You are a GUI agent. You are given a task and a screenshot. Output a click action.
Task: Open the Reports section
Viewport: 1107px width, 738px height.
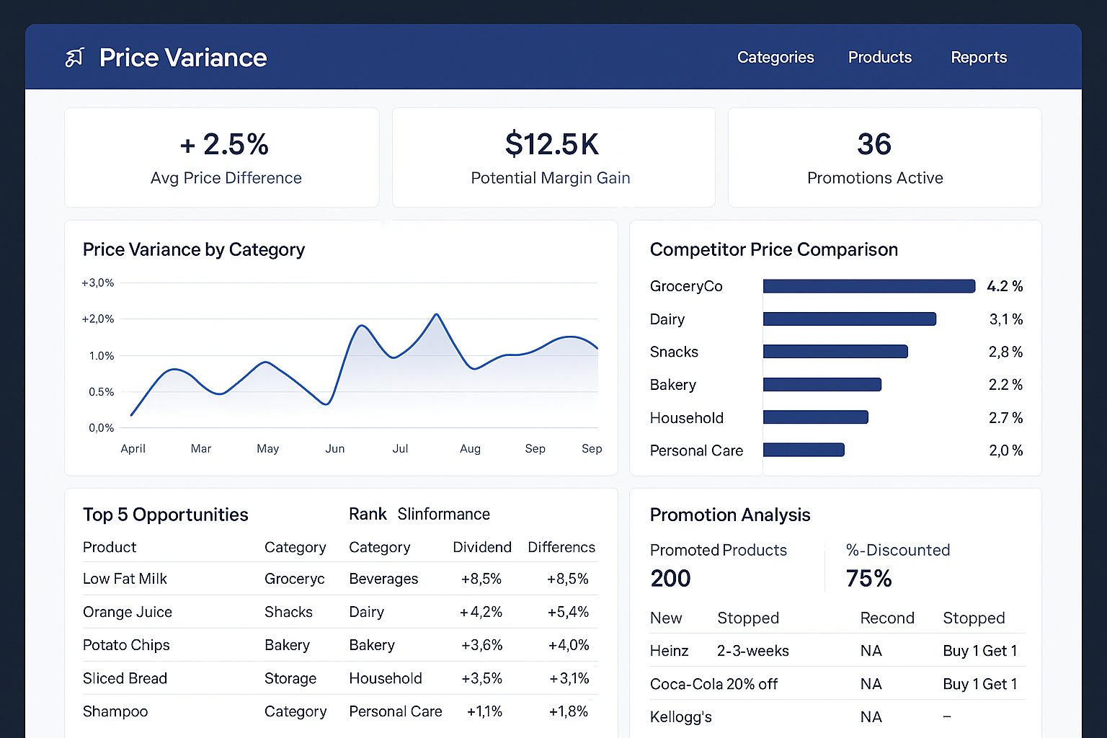pos(978,58)
